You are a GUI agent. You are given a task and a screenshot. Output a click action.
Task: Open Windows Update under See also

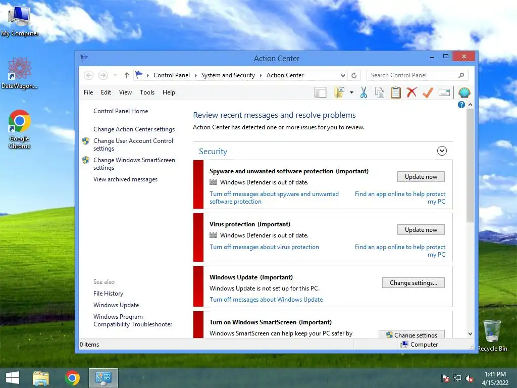116,305
